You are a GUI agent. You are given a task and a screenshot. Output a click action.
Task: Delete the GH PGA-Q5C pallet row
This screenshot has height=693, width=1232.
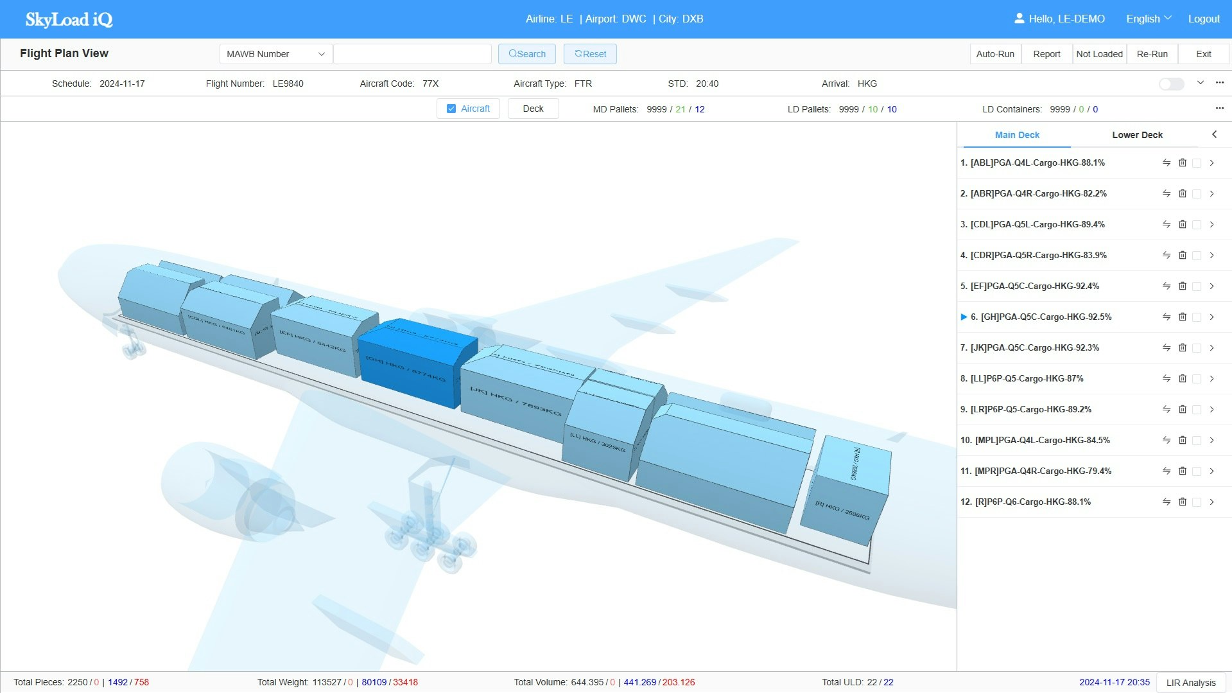coord(1183,317)
